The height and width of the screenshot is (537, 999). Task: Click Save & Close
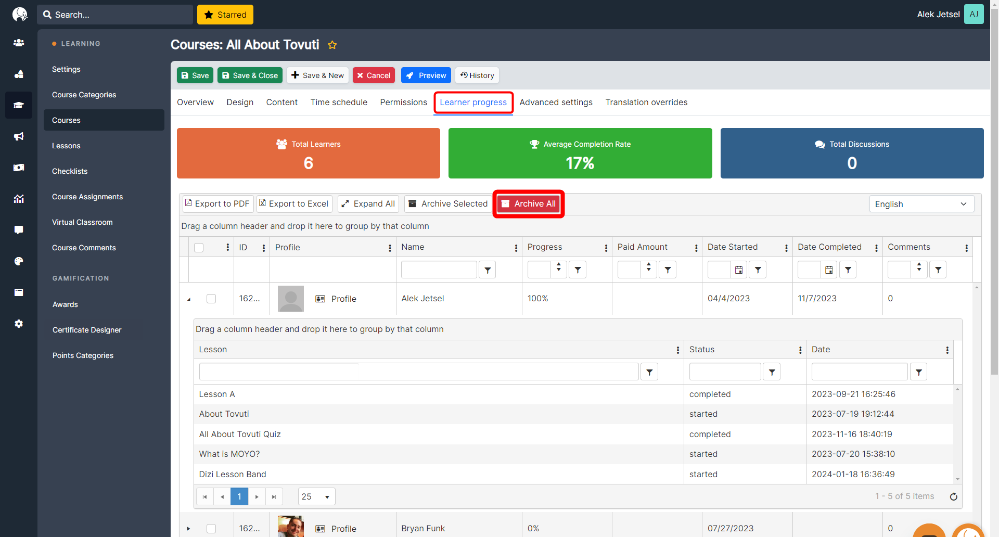click(250, 75)
